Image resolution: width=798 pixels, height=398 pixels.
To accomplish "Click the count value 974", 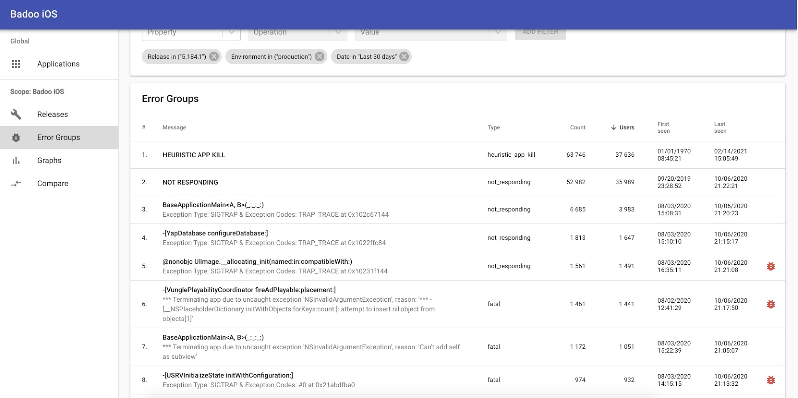I will (x=580, y=380).
